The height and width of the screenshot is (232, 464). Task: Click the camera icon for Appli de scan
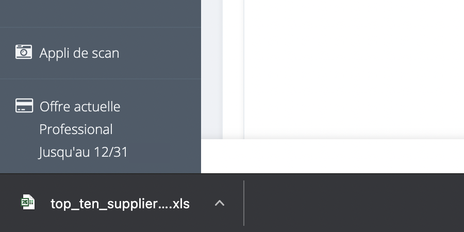tap(24, 52)
